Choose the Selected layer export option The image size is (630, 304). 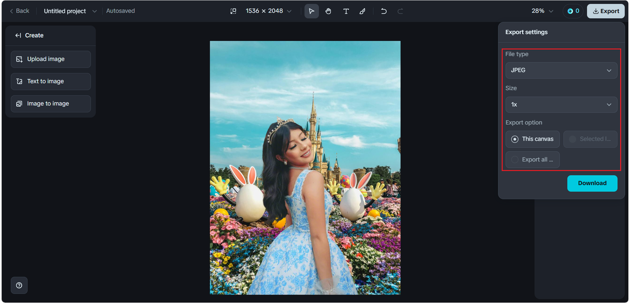590,139
